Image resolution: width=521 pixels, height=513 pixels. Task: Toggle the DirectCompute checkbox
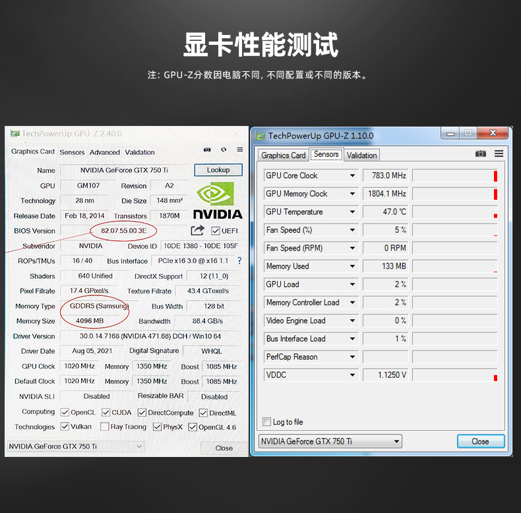[142, 413]
